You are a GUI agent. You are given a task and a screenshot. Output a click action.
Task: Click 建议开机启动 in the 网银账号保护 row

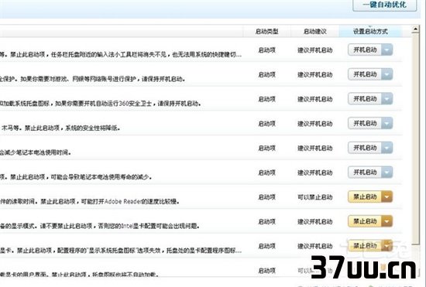[315, 74]
